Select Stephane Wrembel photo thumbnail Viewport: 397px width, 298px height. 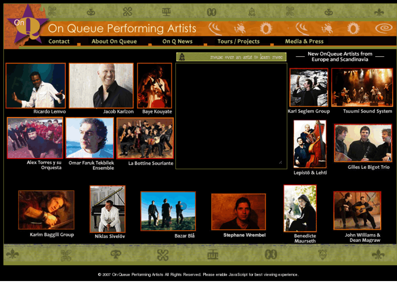click(239, 212)
